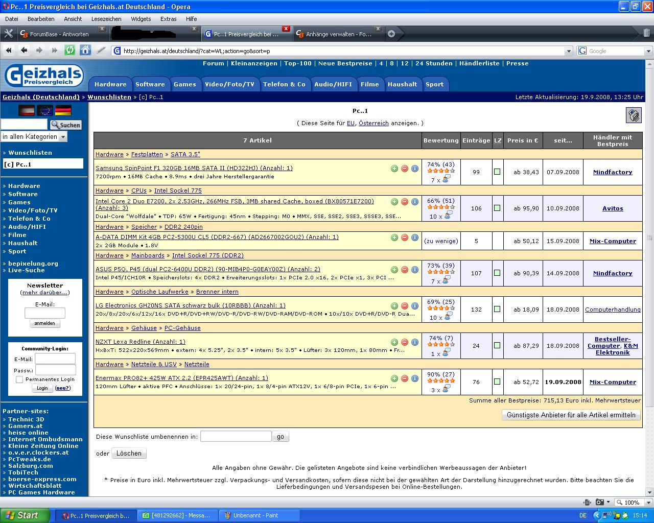
Task: Open info icon for Samsung SpinPoint F1
Action: [x=415, y=169]
